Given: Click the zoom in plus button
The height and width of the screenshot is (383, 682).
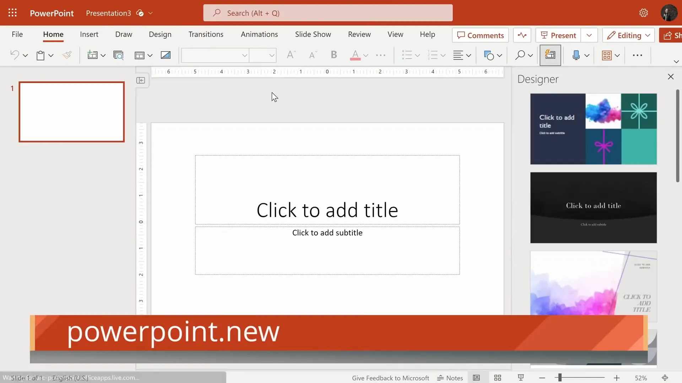Looking at the screenshot, I should point(617,378).
